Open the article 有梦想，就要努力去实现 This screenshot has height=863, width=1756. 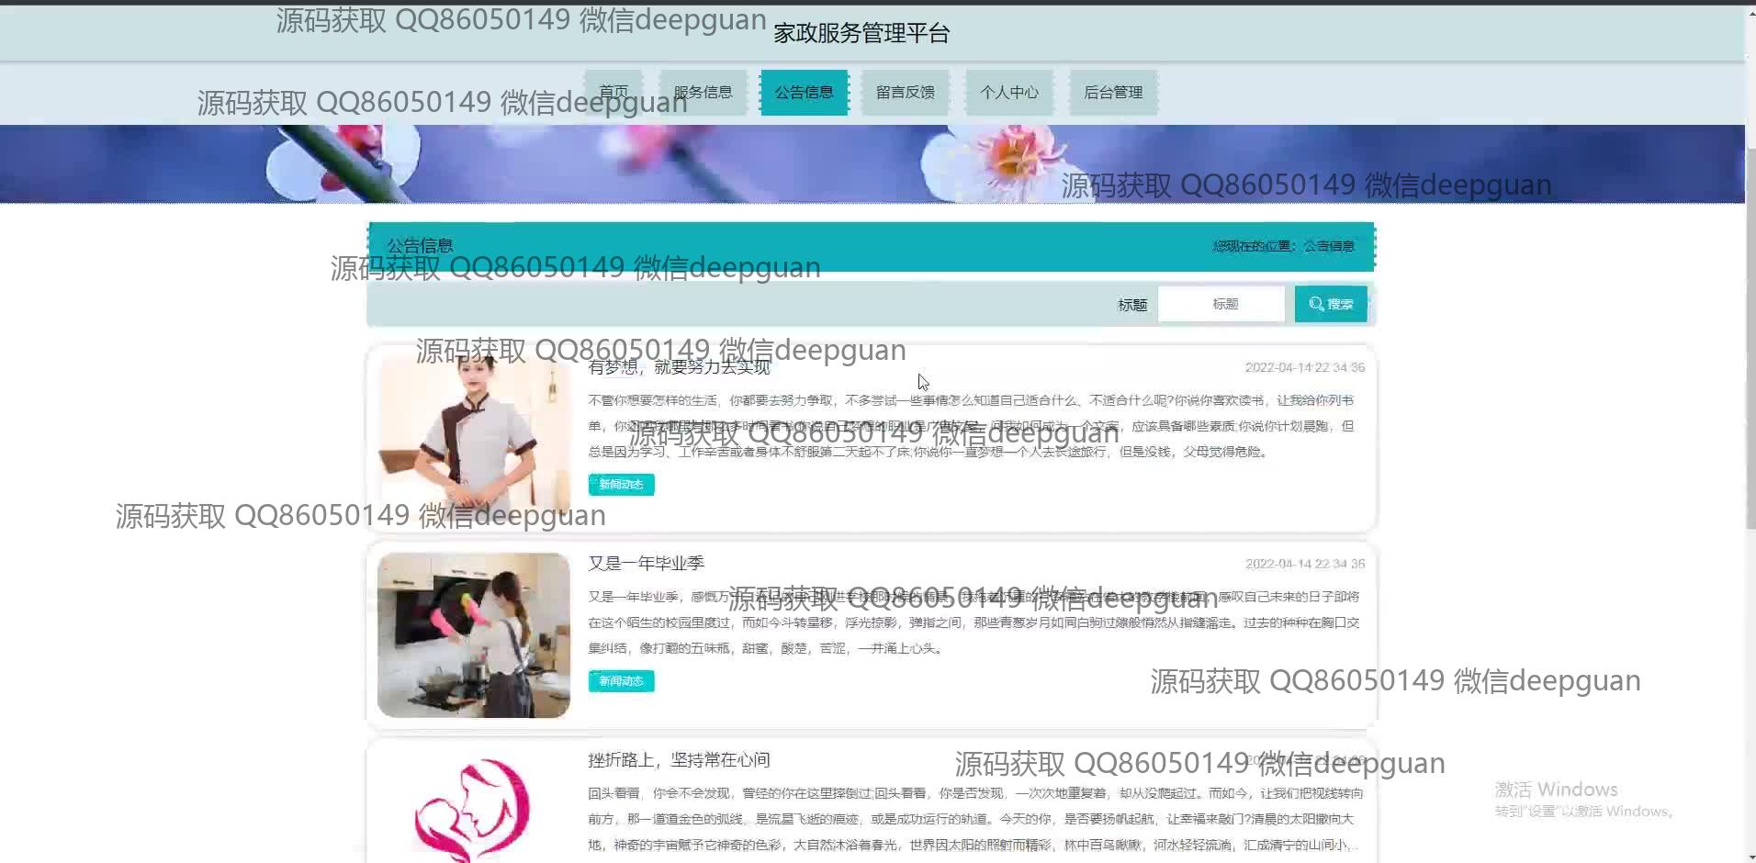coord(679,367)
